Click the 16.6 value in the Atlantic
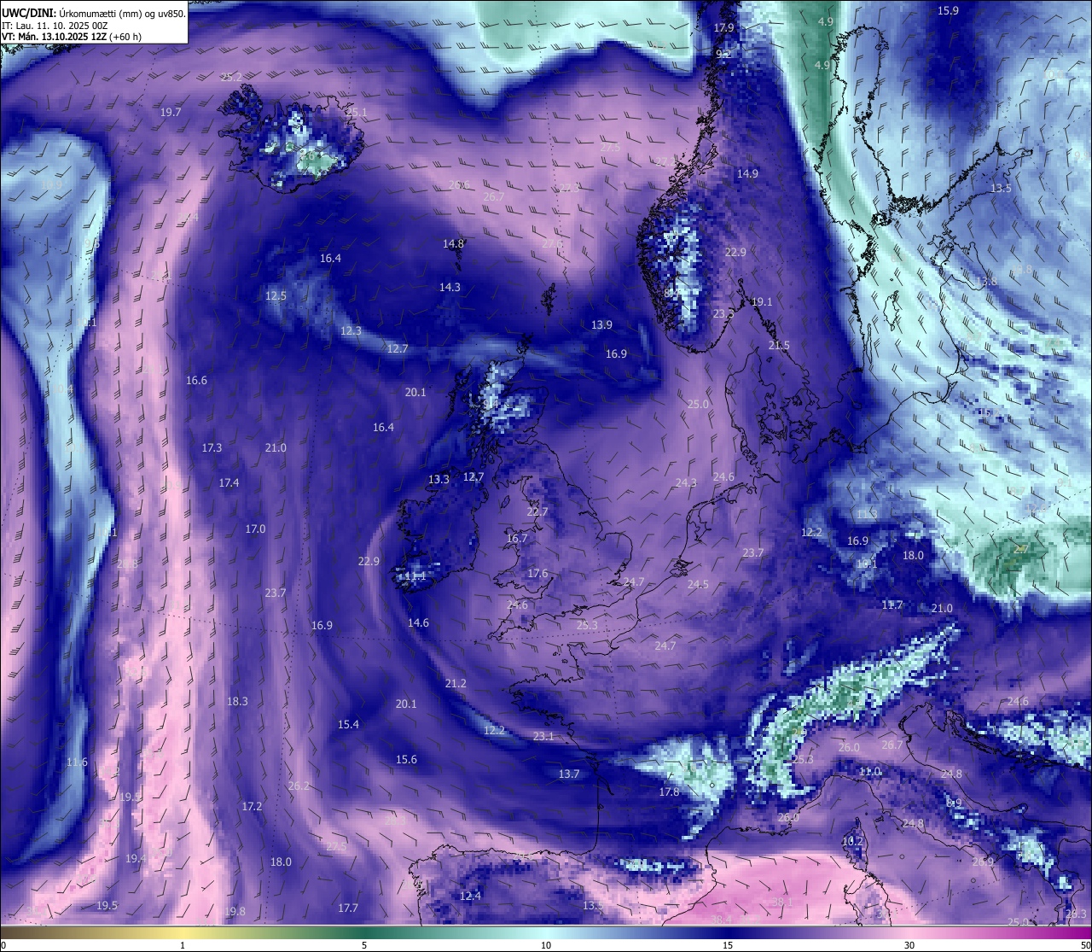1092x952 pixels. [196, 380]
